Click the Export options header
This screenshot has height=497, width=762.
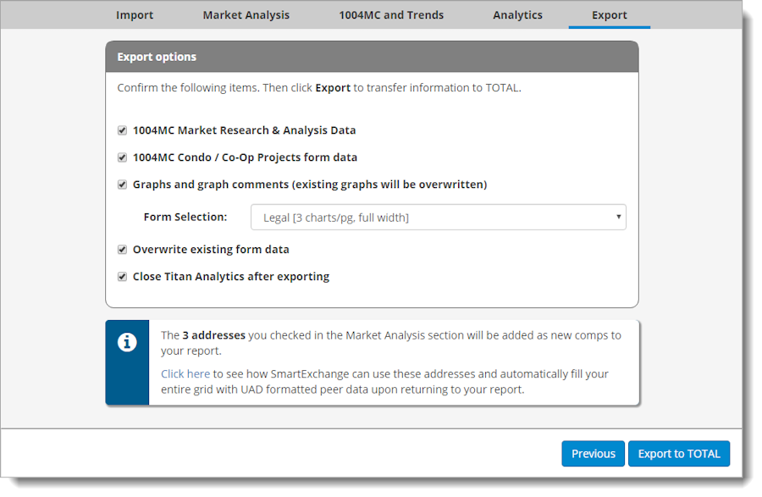click(372, 57)
